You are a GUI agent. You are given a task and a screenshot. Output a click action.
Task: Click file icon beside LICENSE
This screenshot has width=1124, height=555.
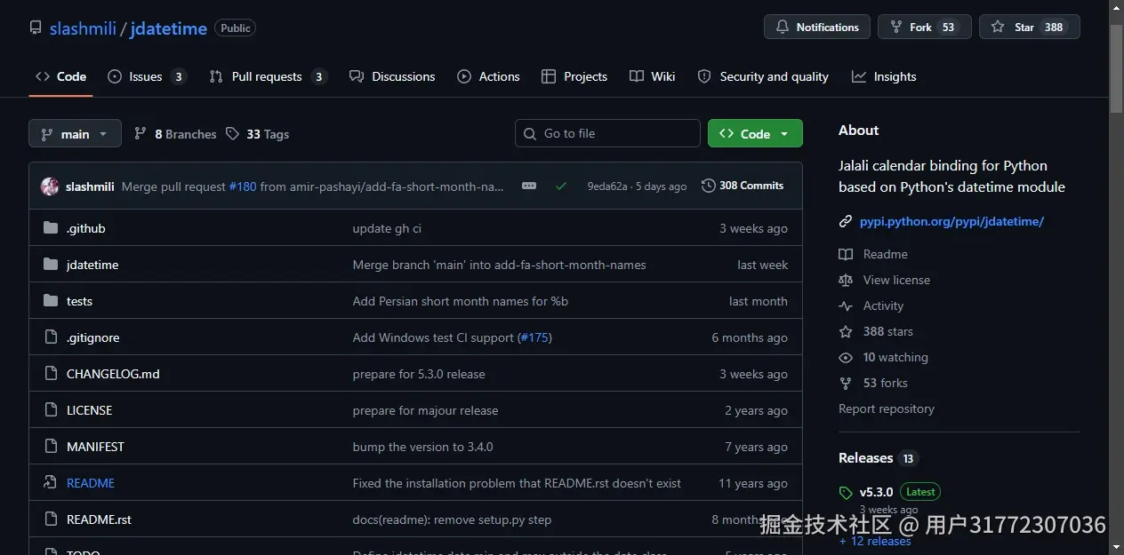pos(51,410)
